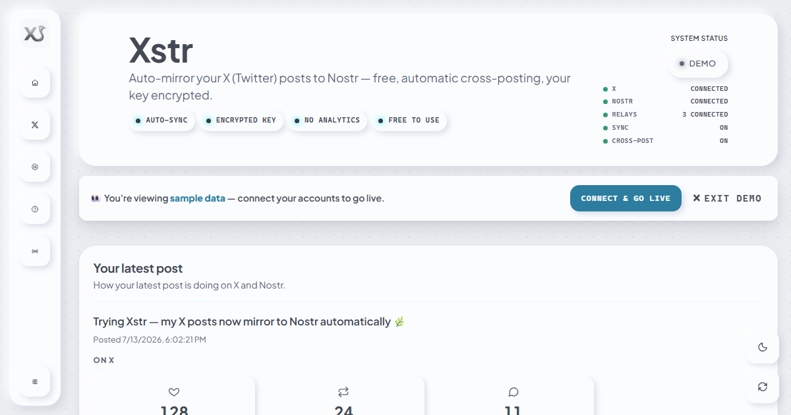
Task: Click the refresh icon button
Action: [x=763, y=387]
